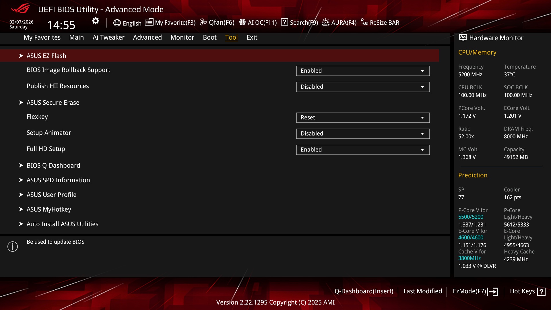Toggle the ReSize BAR icon
Image resolution: width=551 pixels, height=310 pixels.
[x=364, y=22]
